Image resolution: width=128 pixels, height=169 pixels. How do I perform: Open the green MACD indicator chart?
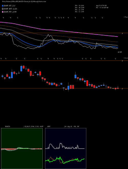coord(22,149)
